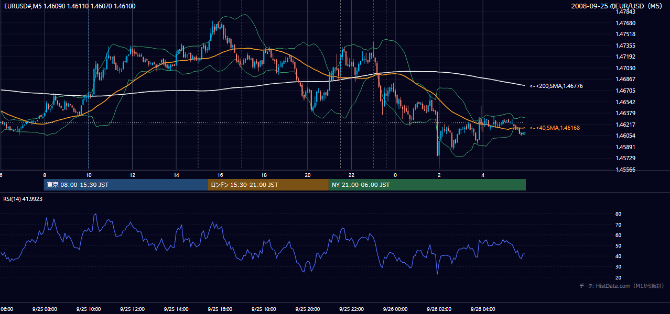Click price axis value 1.46054
The image size is (670, 314).
tap(625, 136)
